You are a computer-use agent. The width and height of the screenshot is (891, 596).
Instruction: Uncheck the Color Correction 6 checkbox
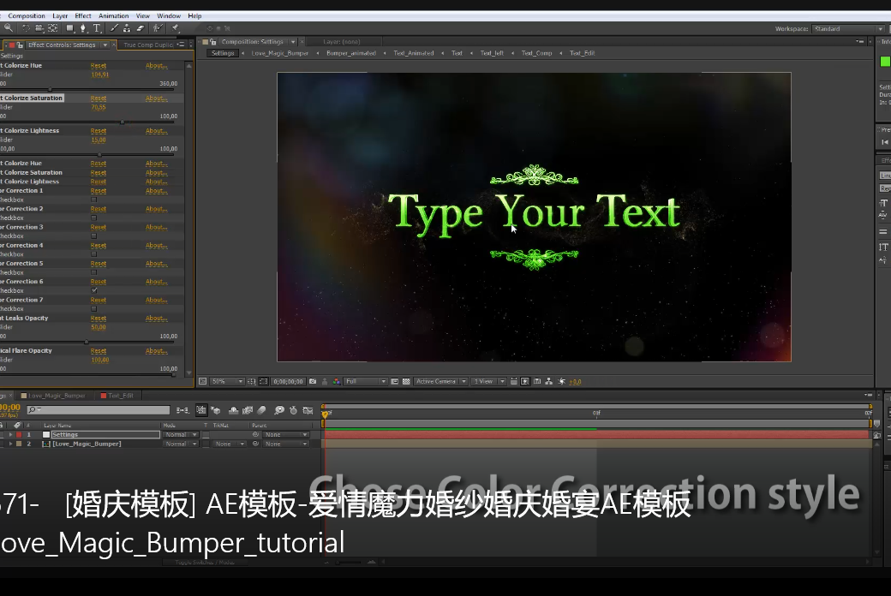click(94, 290)
